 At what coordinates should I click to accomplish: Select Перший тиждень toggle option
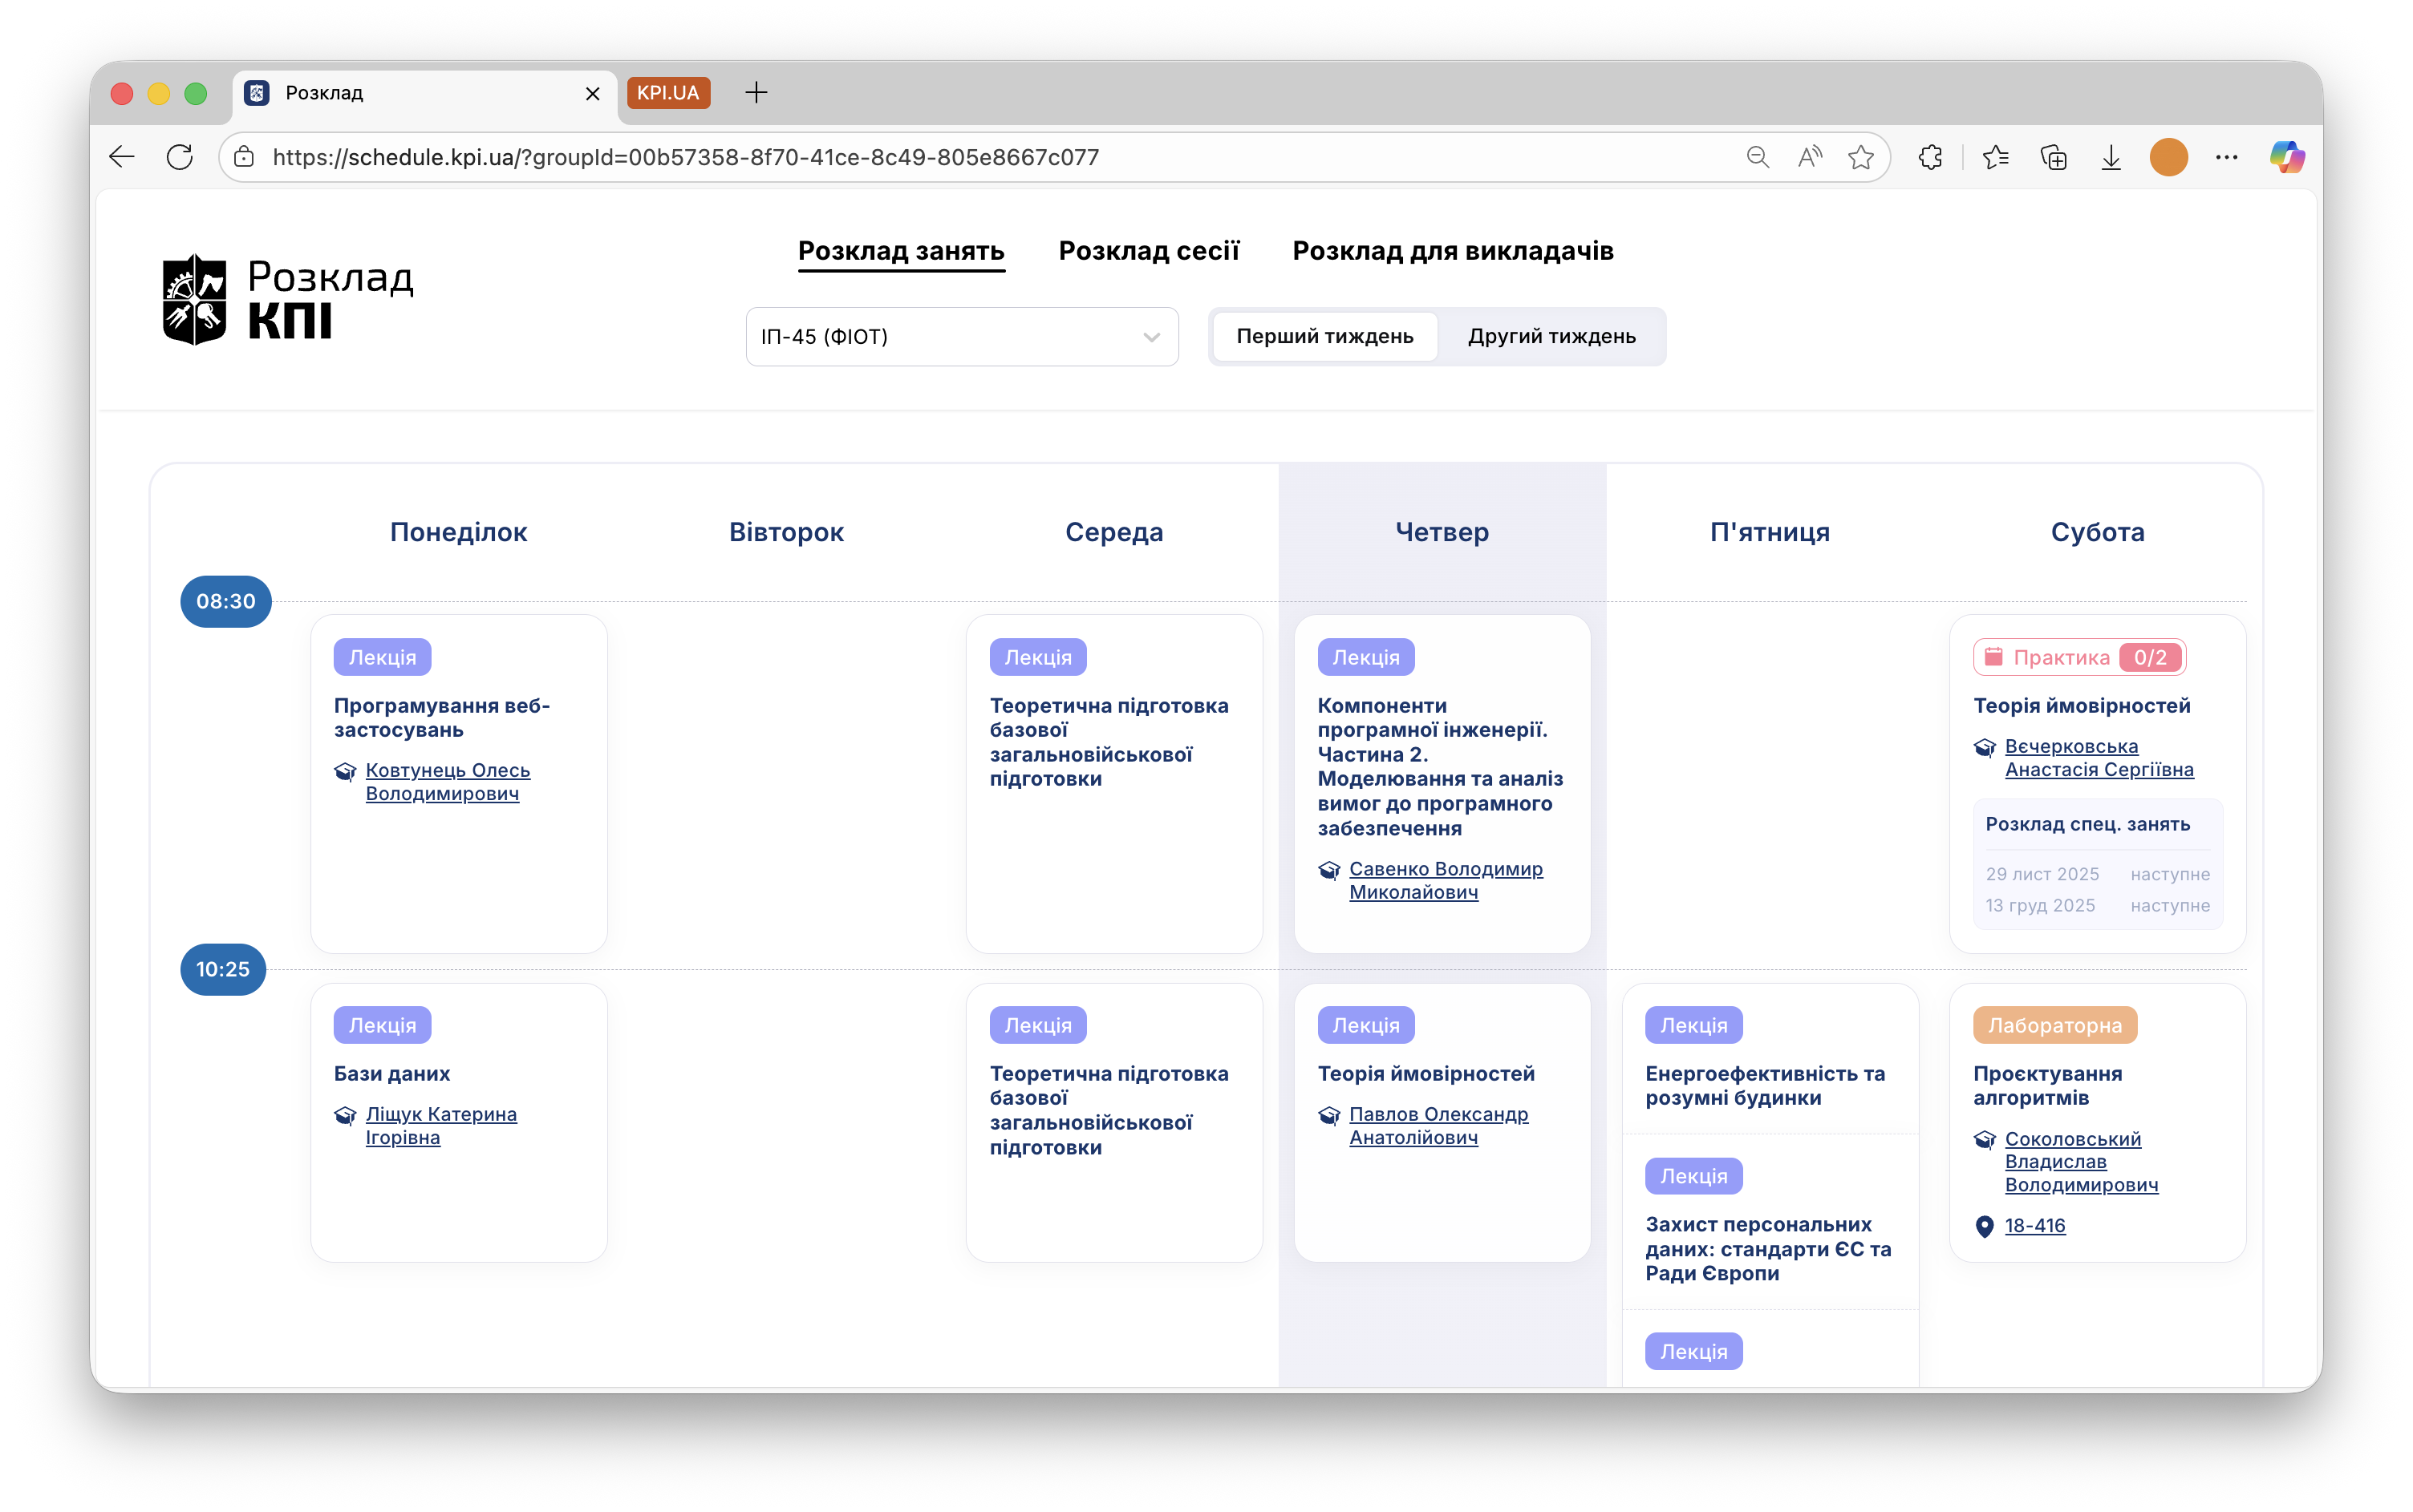(1324, 336)
